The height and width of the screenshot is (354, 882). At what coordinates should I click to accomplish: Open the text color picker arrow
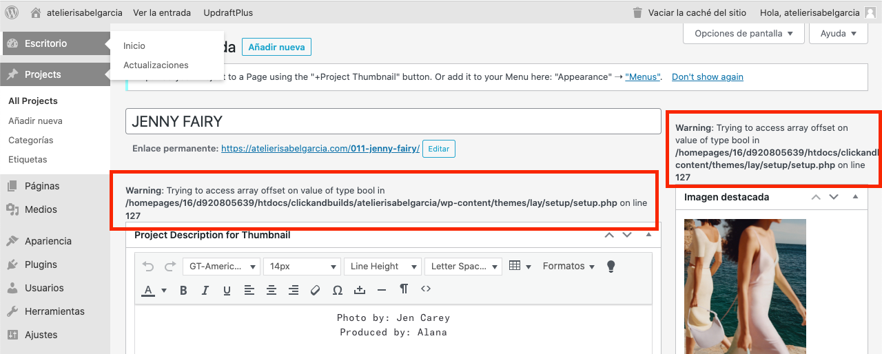[x=164, y=291]
